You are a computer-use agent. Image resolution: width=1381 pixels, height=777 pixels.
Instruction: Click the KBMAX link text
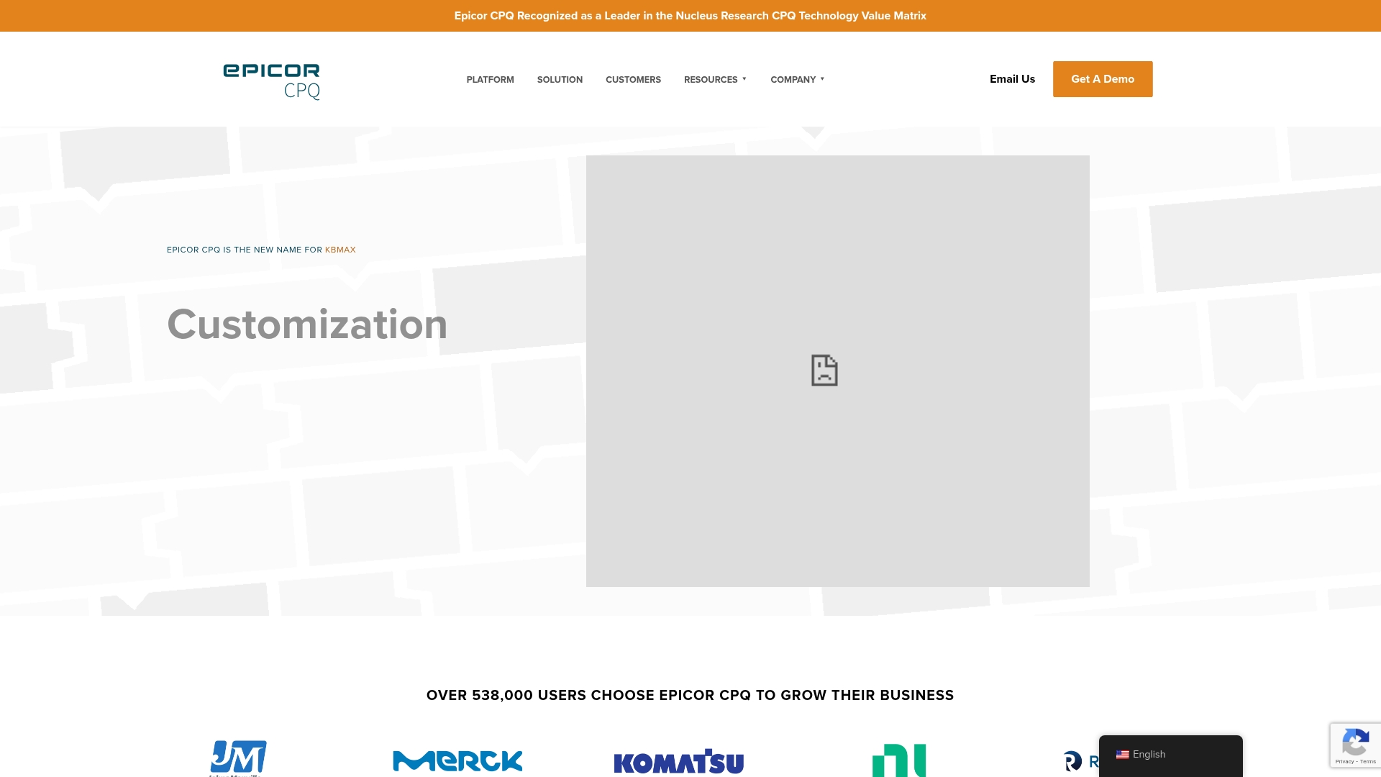[x=340, y=250]
